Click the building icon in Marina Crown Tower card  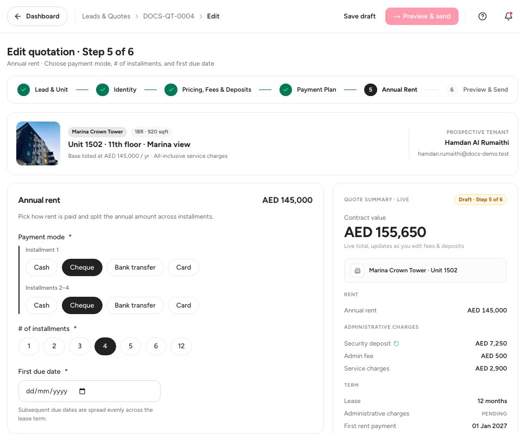click(x=357, y=271)
